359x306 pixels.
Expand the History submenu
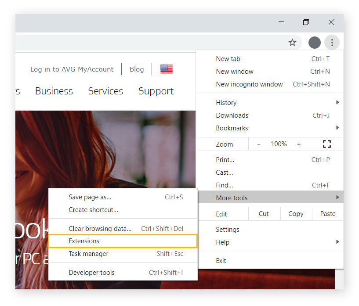(x=226, y=102)
